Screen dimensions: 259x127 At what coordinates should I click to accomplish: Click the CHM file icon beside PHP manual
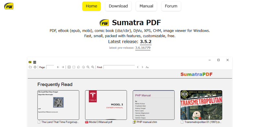[x=134, y=122]
